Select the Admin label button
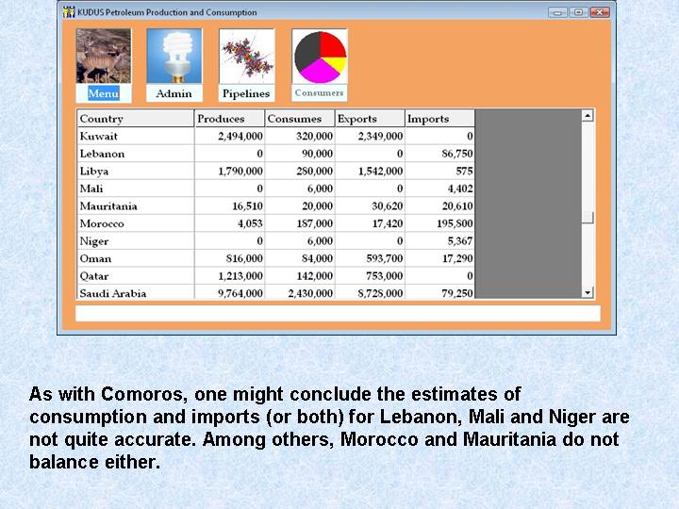679x509 pixels. 174,93
